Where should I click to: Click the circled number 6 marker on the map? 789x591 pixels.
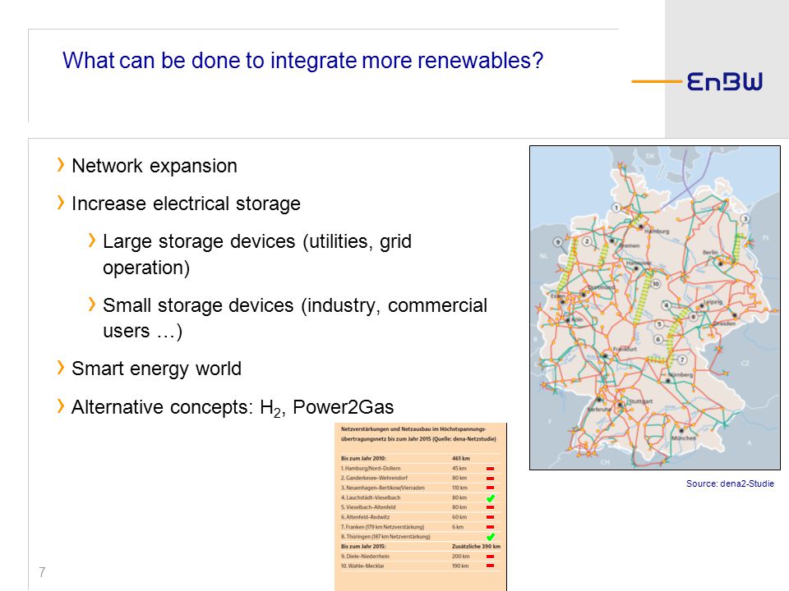(657, 340)
